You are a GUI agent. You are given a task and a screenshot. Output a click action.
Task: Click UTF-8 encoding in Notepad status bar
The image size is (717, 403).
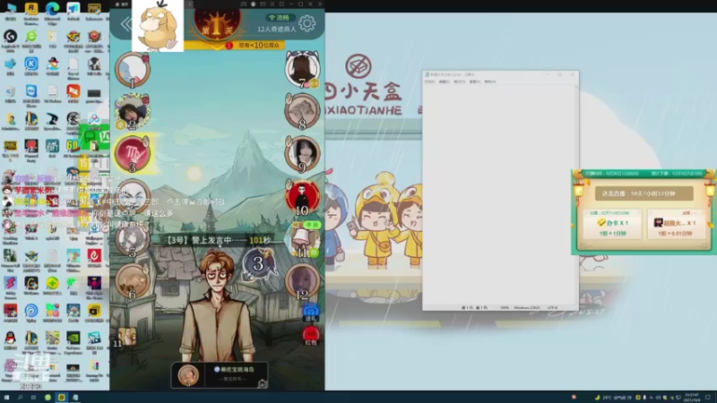click(x=552, y=308)
